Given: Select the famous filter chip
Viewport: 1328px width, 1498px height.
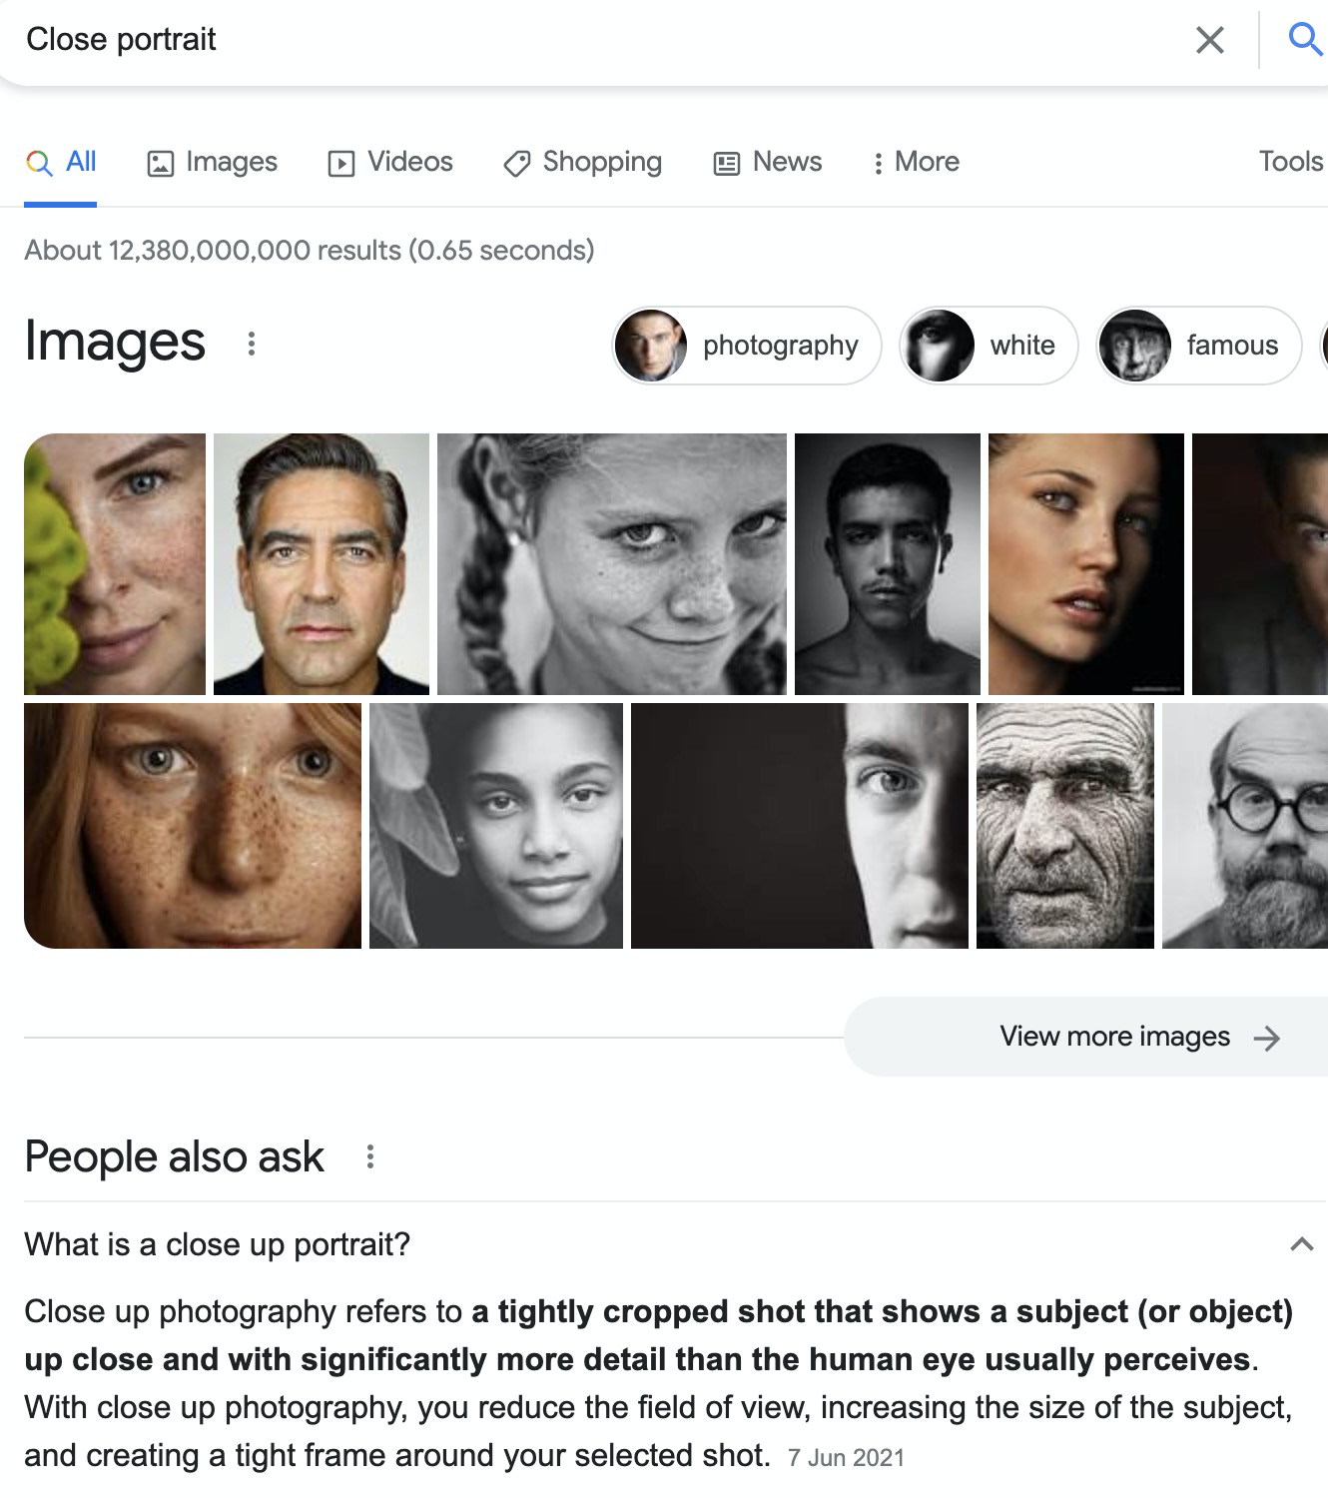Looking at the screenshot, I should [x=1198, y=346].
